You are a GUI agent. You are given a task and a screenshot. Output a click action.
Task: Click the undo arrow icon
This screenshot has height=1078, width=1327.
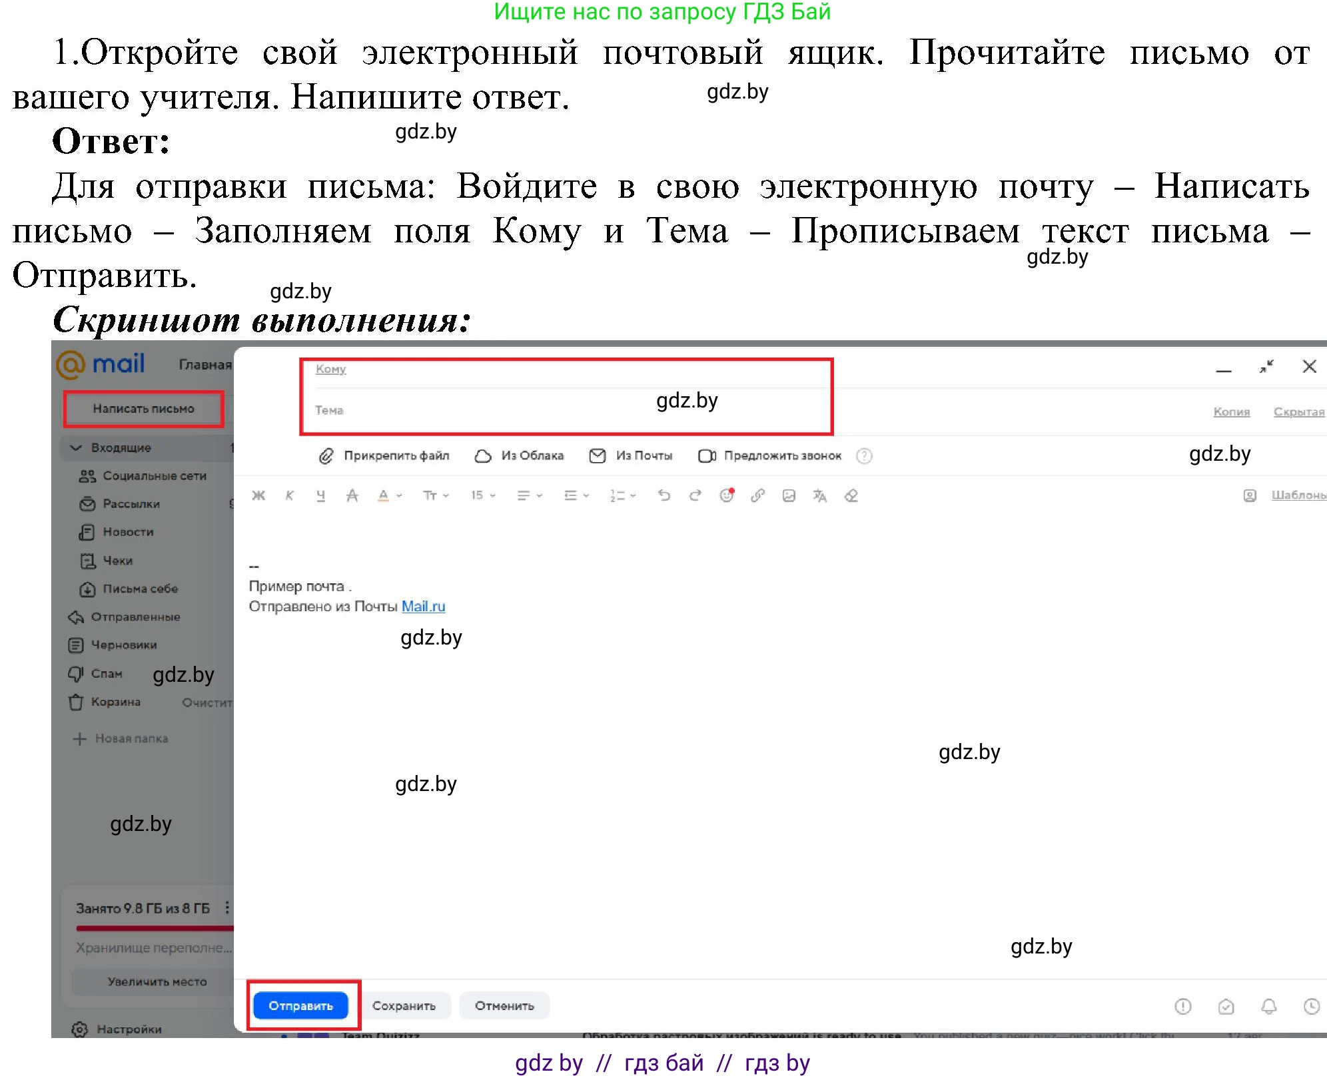coord(663,495)
